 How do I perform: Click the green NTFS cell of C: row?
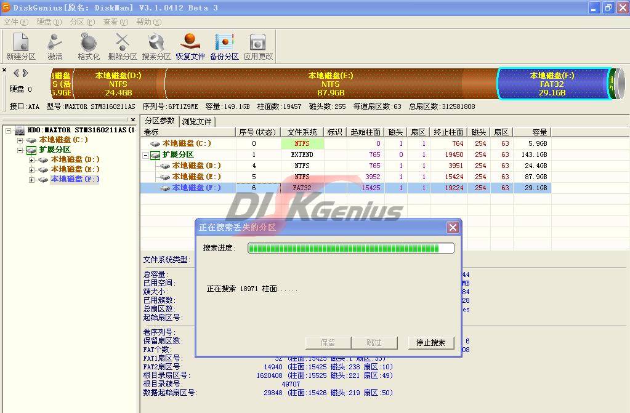302,143
